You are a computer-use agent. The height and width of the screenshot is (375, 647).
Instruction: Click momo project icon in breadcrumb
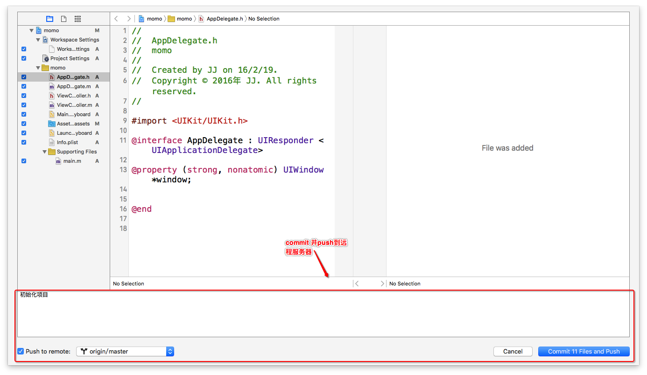click(141, 19)
